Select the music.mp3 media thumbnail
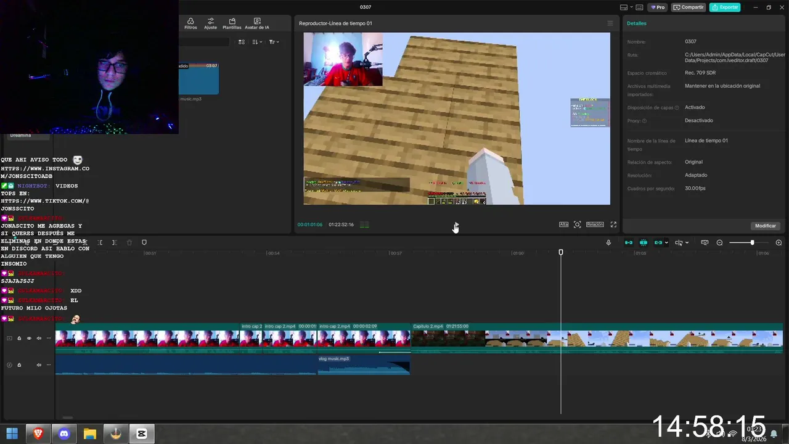 [x=198, y=78]
